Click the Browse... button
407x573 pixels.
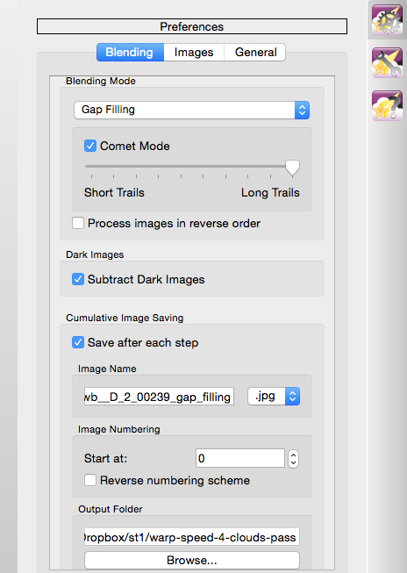[192, 560]
